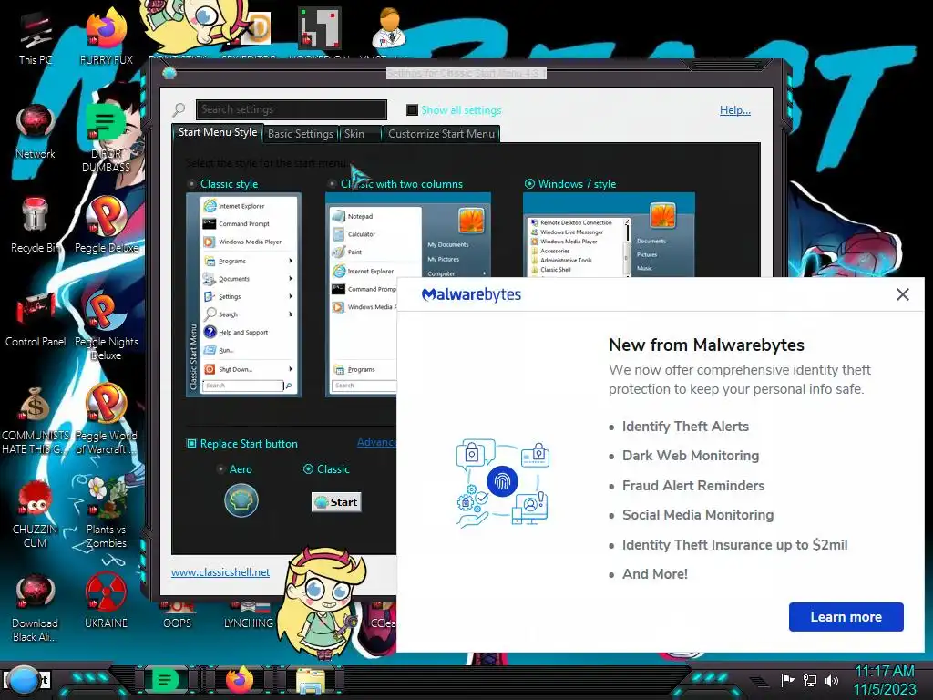Open the maze-pattern desktop icon
Image resolution: width=933 pixels, height=700 pixels.
(x=320, y=28)
